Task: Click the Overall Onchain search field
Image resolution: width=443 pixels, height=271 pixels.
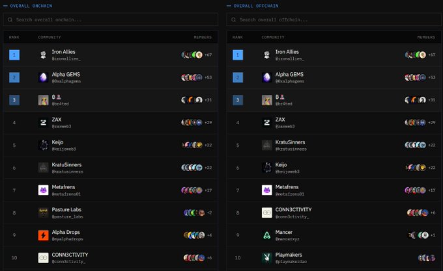Action: (x=111, y=19)
